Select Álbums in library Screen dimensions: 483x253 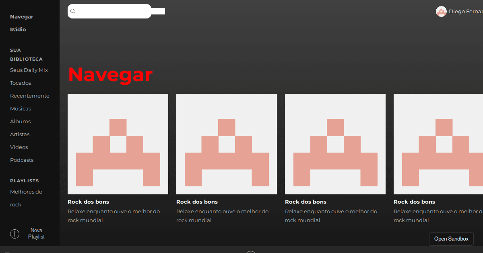coord(21,122)
